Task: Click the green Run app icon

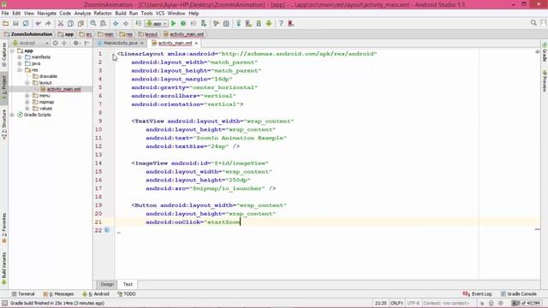Action: coord(173,23)
